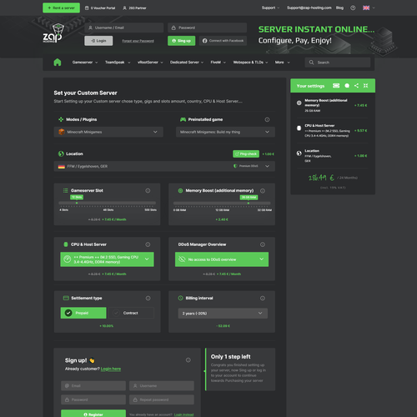Screen dimensions: 417x417
Task: Click the info icon in Sign up panel
Action: point(188,360)
